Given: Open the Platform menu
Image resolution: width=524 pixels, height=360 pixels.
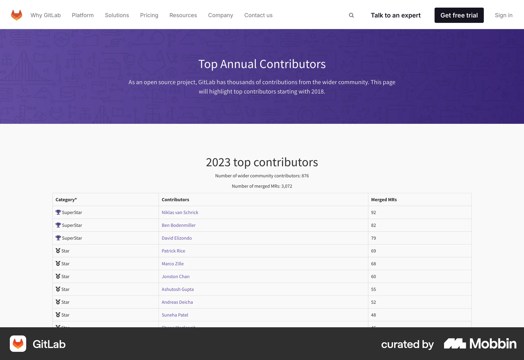Looking at the screenshot, I should (x=82, y=15).
